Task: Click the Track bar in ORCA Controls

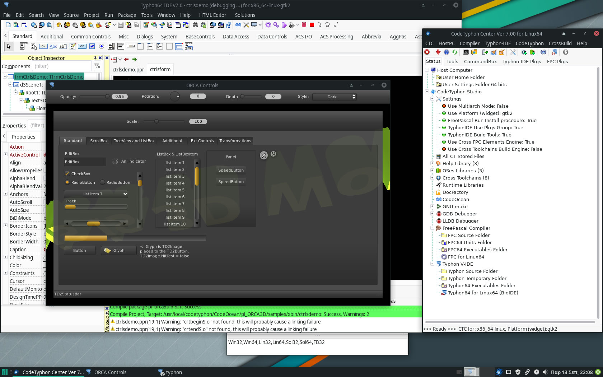Action: (x=96, y=207)
